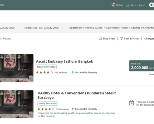Open Sort & Filter options
This screenshot has width=154, height=124.
[131, 38]
